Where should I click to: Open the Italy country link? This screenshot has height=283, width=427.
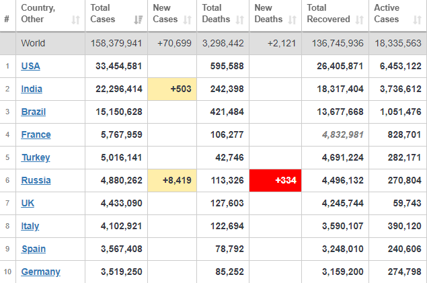click(30, 226)
